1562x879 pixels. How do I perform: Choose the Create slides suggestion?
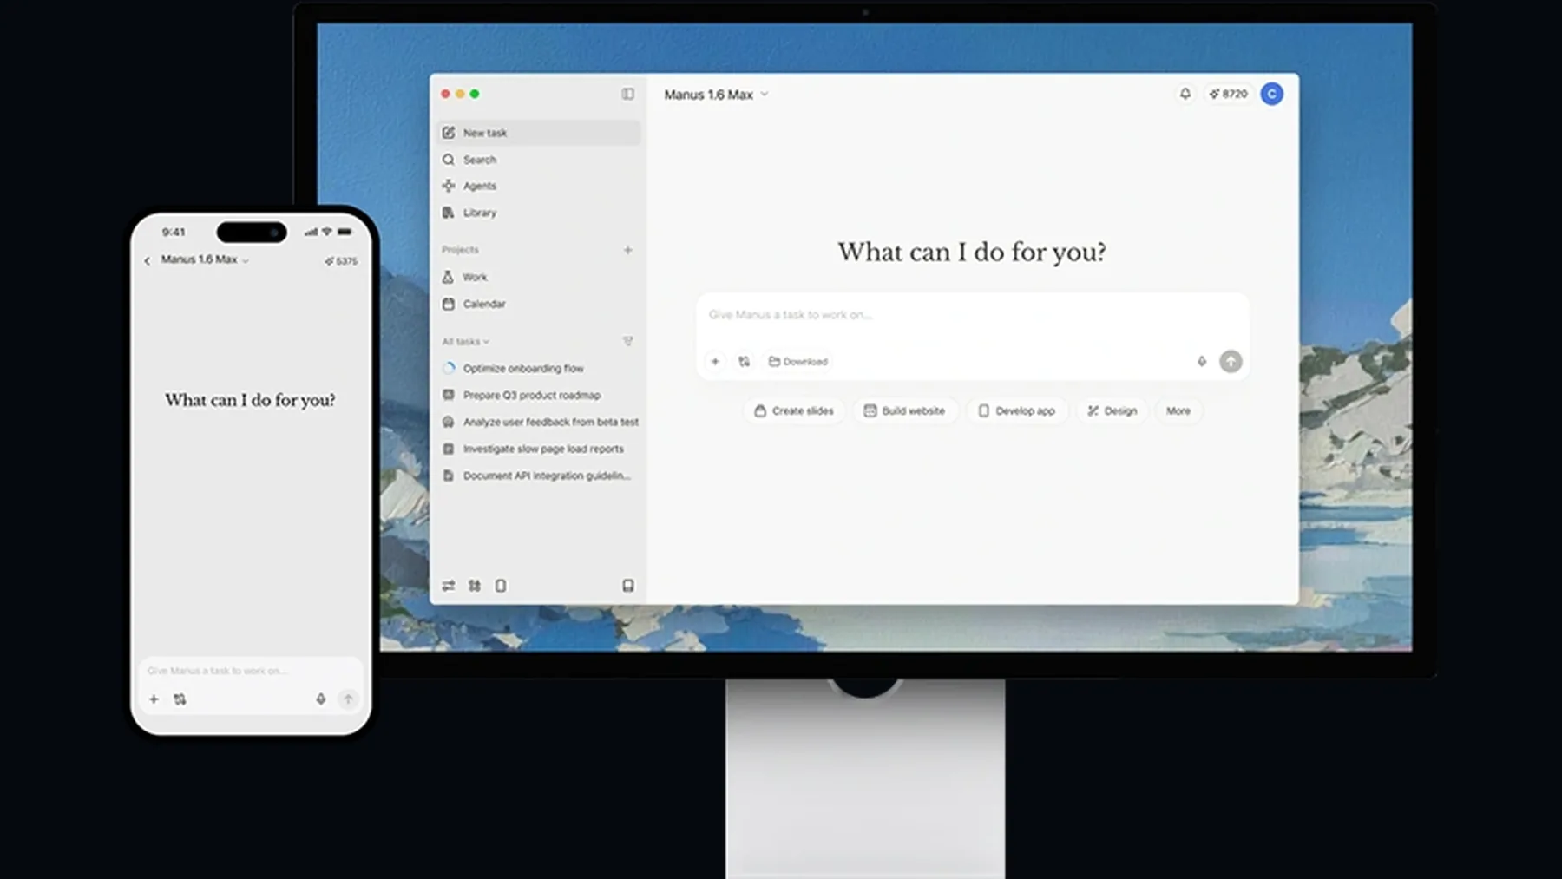794,410
